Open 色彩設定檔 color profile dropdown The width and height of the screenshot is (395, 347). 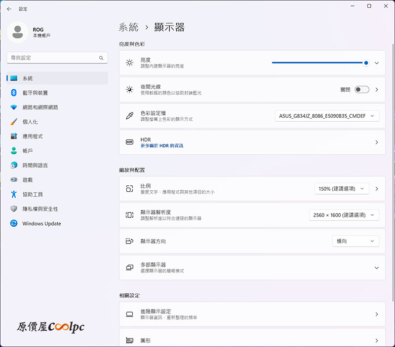327,116
